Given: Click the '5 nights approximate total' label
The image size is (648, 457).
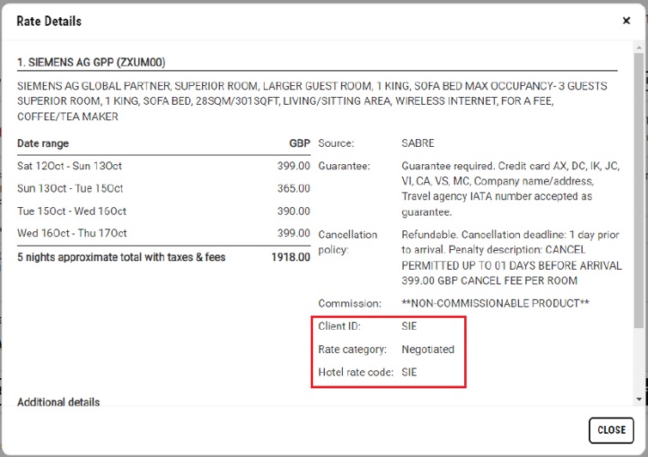Looking at the screenshot, I should (121, 257).
